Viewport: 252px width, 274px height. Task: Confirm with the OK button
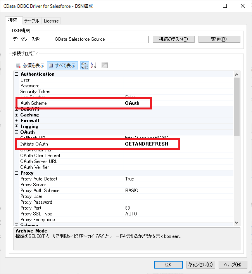click(x=168, y=265)
